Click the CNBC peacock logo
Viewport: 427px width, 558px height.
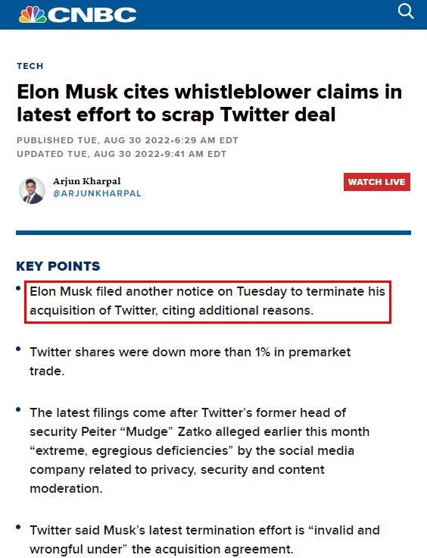(33, 15)
